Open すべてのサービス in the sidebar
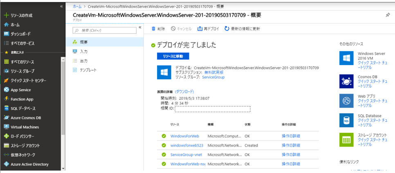 point(22,43)
